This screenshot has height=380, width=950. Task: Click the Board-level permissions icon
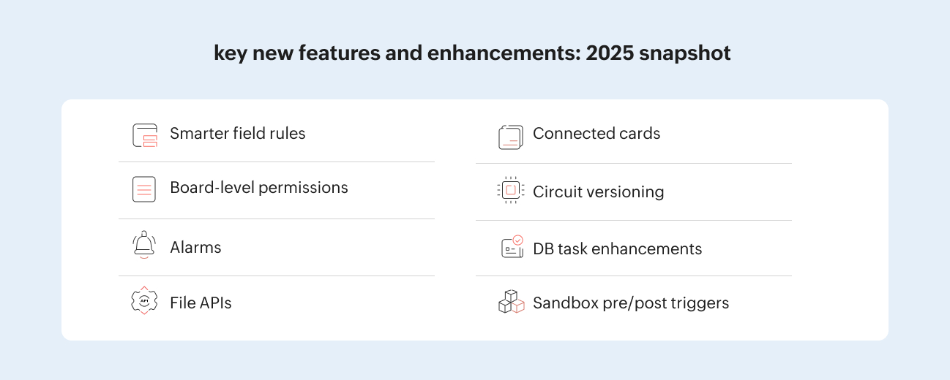click(145, 189)
